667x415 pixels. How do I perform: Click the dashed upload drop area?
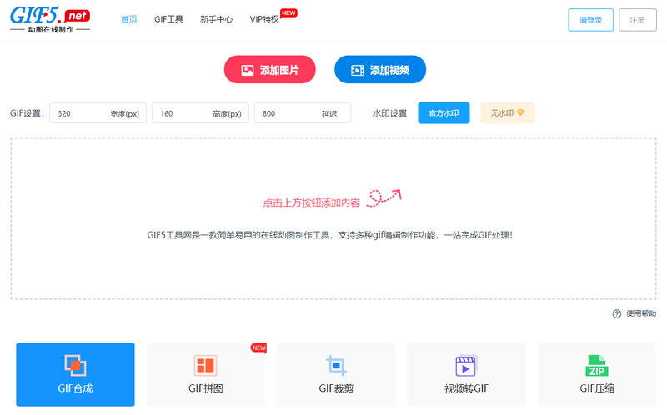click(333, 218)
